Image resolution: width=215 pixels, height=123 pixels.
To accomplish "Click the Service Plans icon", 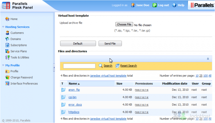I will (x=8, y=51).
